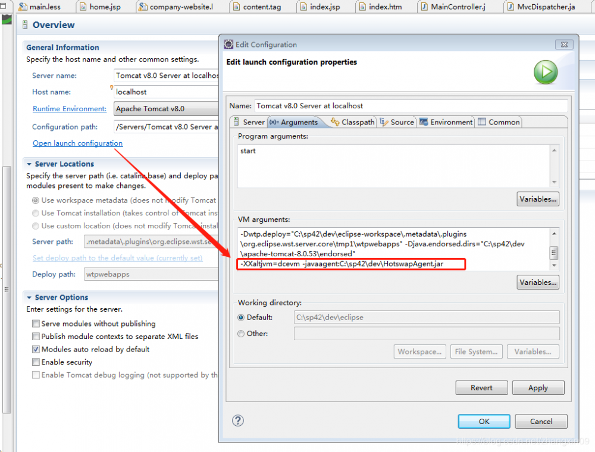Click the Runtime Environment link
Viewport: 595px width, 452px height.
click(70, 109)
